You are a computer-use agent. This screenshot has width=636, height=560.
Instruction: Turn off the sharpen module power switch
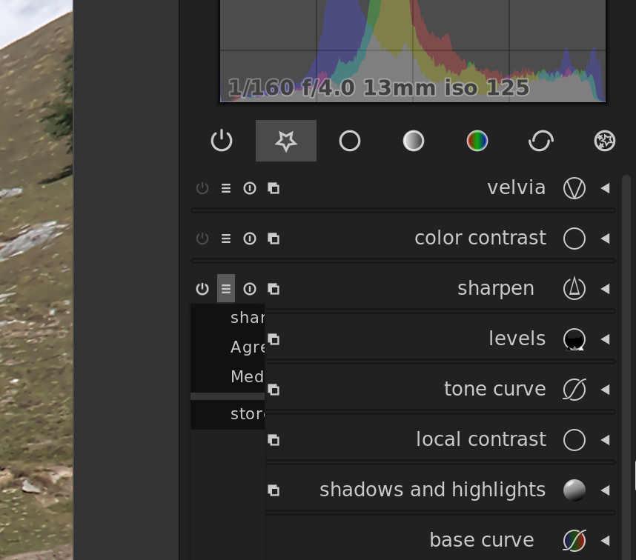pos(202,288)
